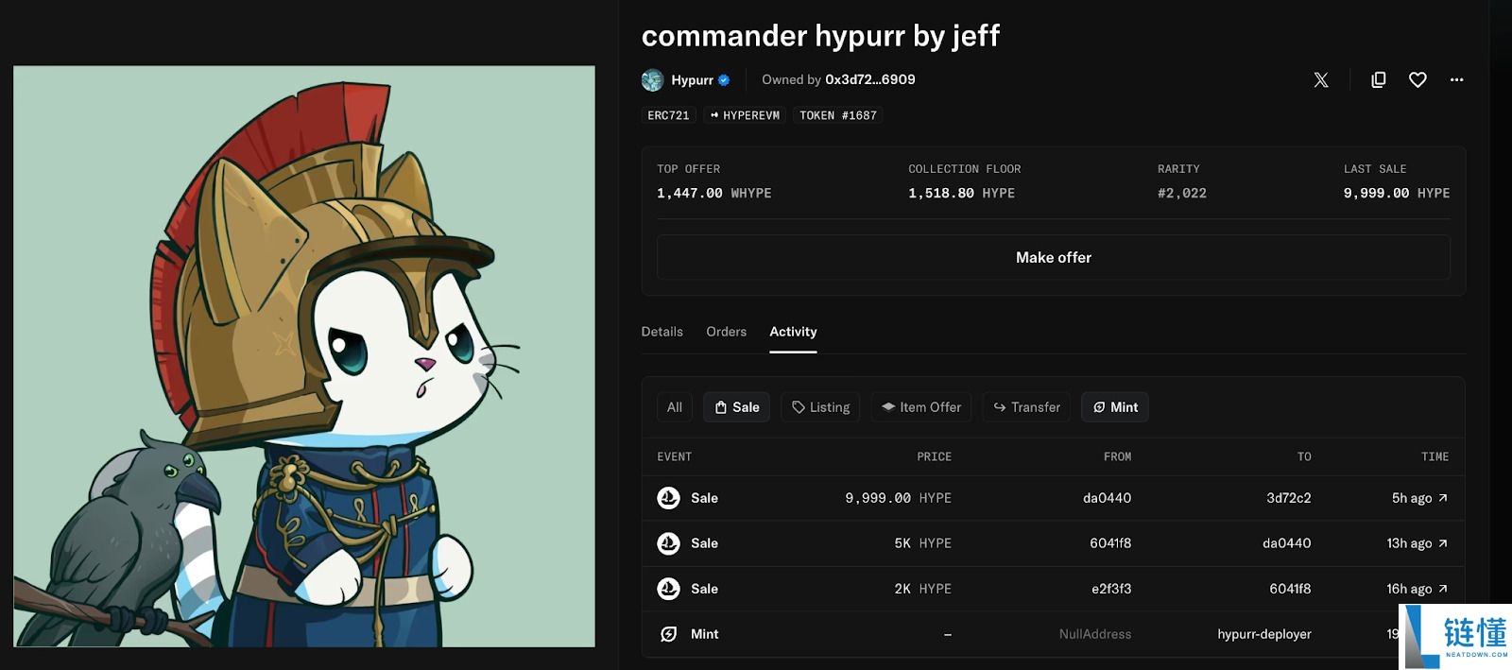Favorite this item with heart icon
This screenshot has width=1512, height=670.
click(1417, 80)
